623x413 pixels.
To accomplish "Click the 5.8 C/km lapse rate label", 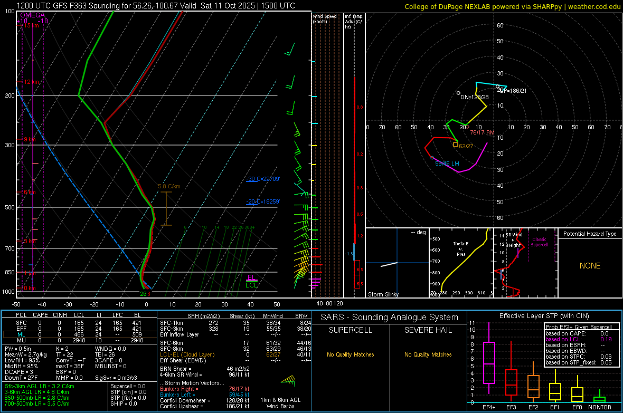I will coord(169,186).
